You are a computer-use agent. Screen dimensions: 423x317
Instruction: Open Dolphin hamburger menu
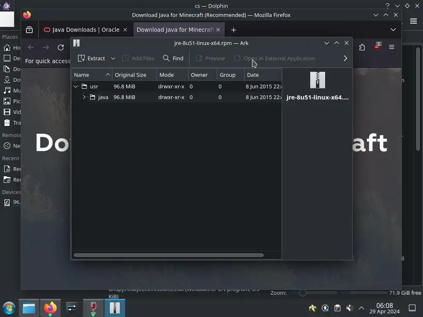pos(413,21)
